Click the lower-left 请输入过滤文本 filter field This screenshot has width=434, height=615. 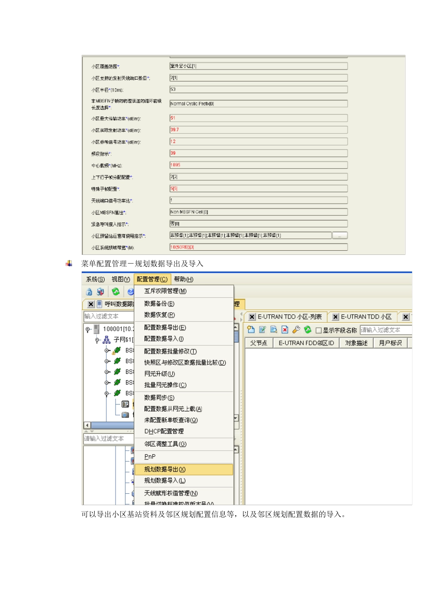(108, 438)
